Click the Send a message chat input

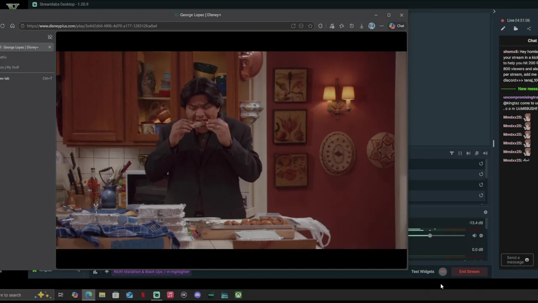tap(517, 260)
